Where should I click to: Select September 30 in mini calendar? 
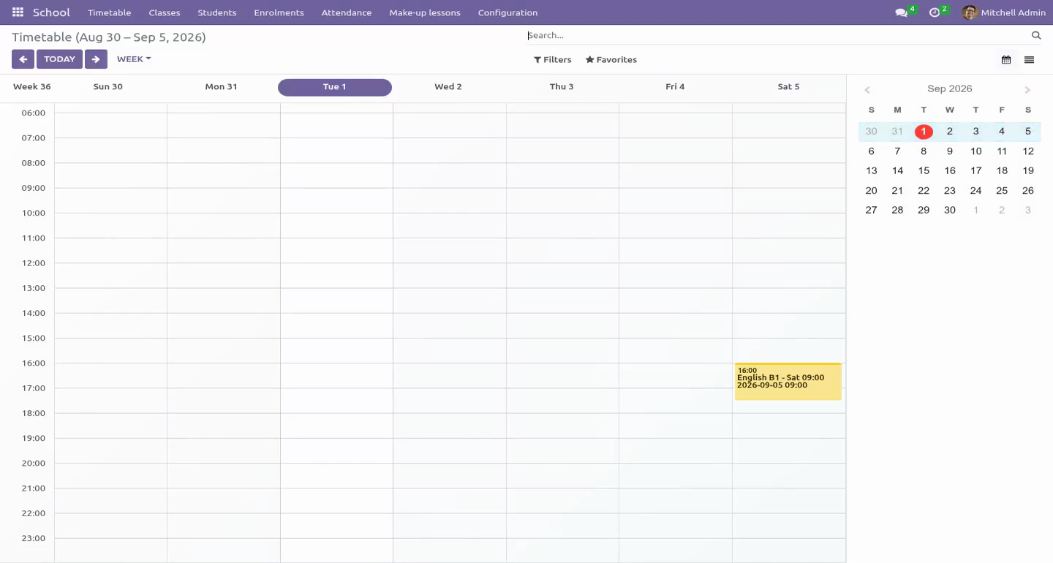950,210
